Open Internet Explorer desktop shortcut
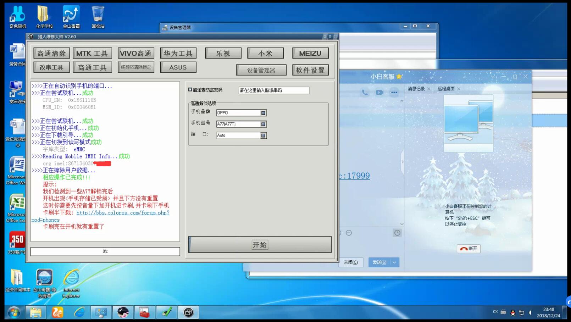Image resolution: width=571 pixels, height=322 pixels. click(71, 284)
